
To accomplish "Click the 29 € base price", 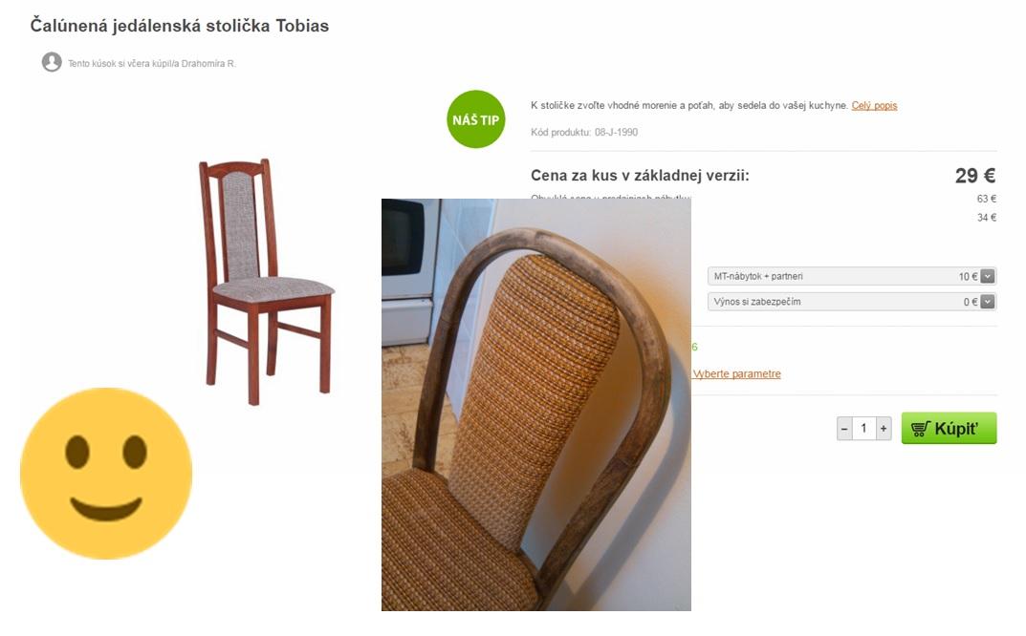I will click(x=975, y=175).
